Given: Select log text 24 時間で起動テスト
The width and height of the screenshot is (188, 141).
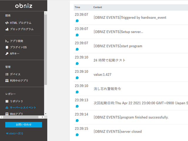Looking at the screenshot, I should (109, 60).
